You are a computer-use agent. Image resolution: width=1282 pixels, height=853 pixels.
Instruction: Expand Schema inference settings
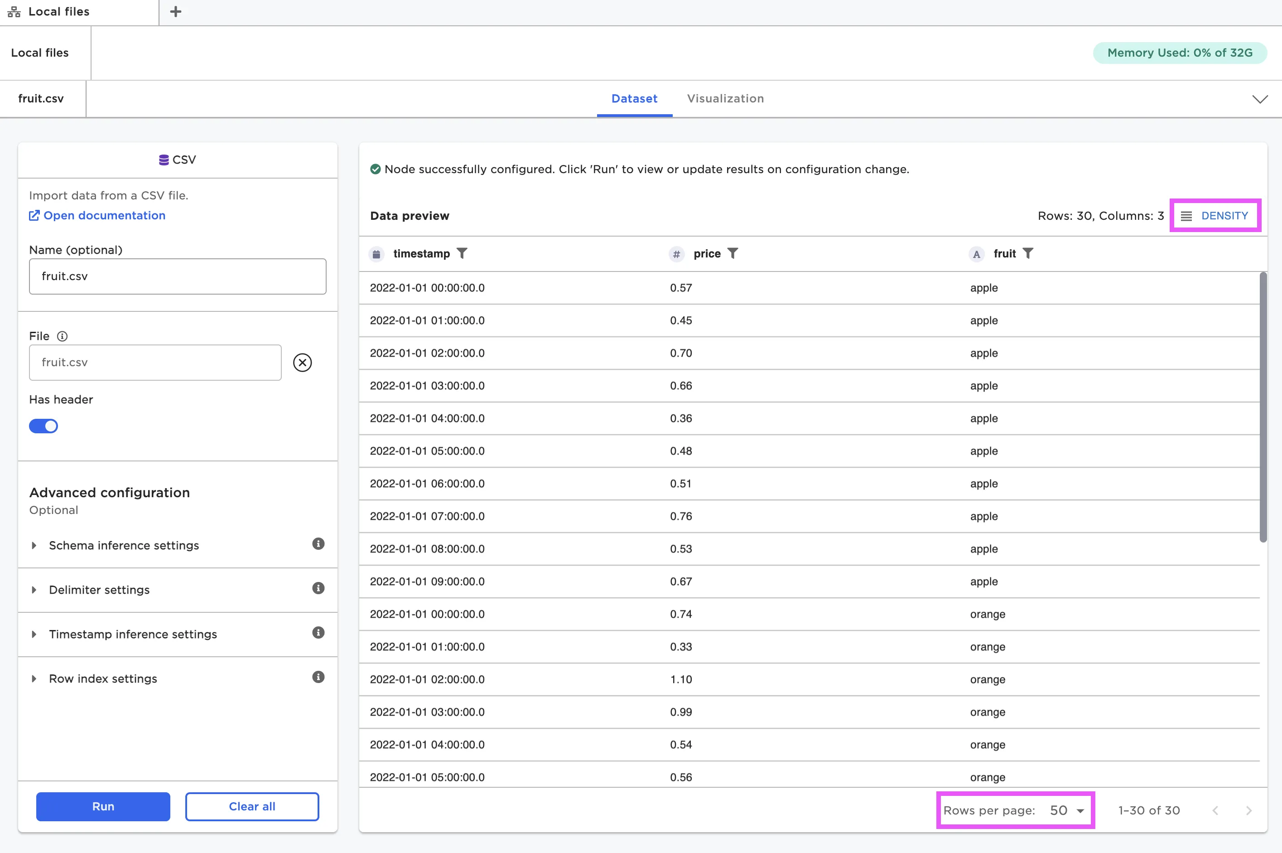(124, 545)
